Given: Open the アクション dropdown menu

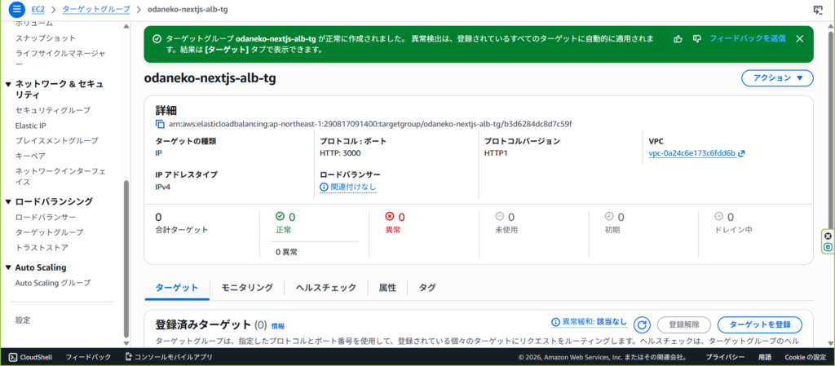Looking at the screenshot, I should coord(777,78).
